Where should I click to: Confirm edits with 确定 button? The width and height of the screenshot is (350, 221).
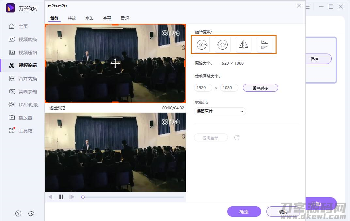point(244,212)
